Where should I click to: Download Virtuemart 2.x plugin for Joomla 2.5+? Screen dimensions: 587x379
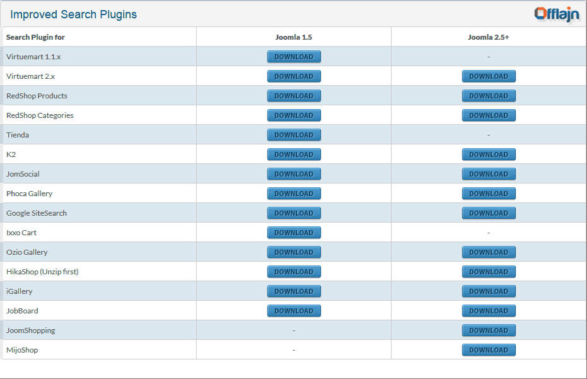click(489, 76)
